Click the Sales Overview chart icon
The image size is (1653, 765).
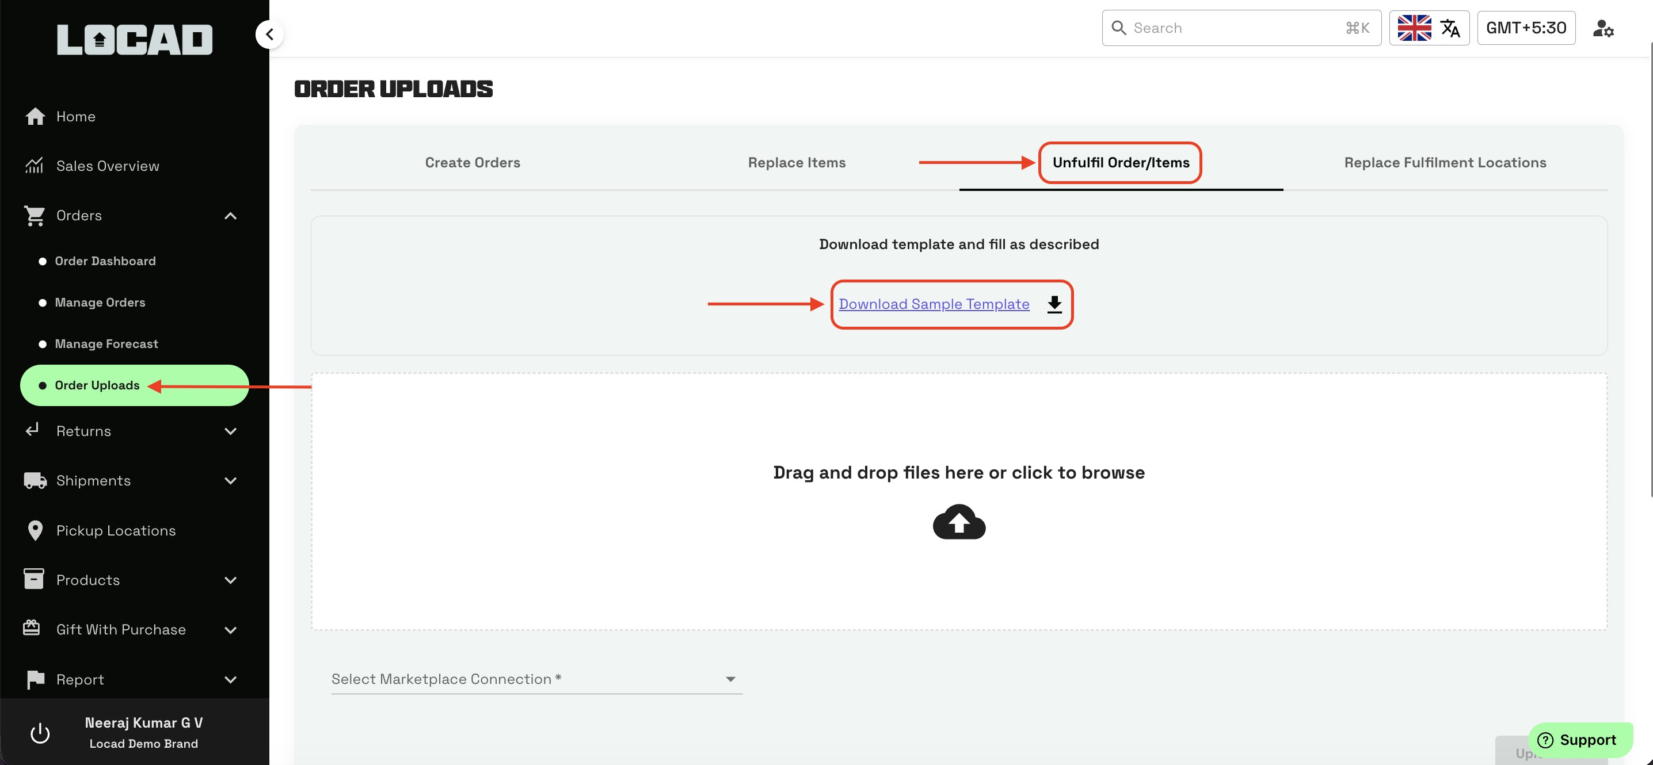(x=34, y=166)
